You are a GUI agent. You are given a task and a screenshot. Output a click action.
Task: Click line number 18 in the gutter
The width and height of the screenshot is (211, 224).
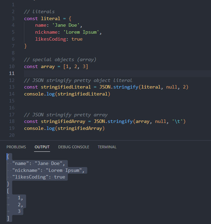click(x=12, y=122)
